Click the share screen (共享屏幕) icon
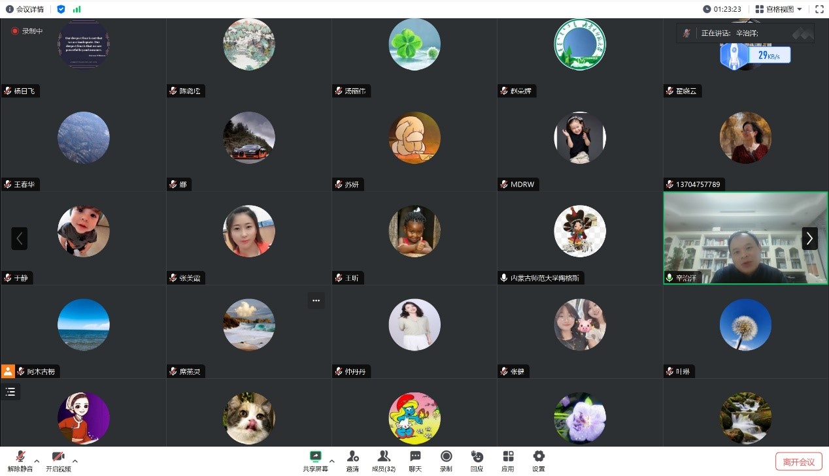The width and height of the screenshot is (829, 476). point(316,456)
